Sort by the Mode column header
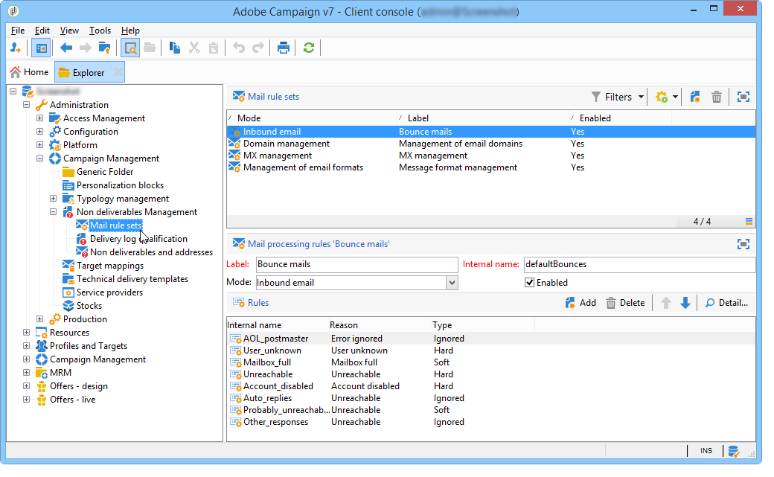This screenshot has width=774, height=477. [x=312, y=118]
